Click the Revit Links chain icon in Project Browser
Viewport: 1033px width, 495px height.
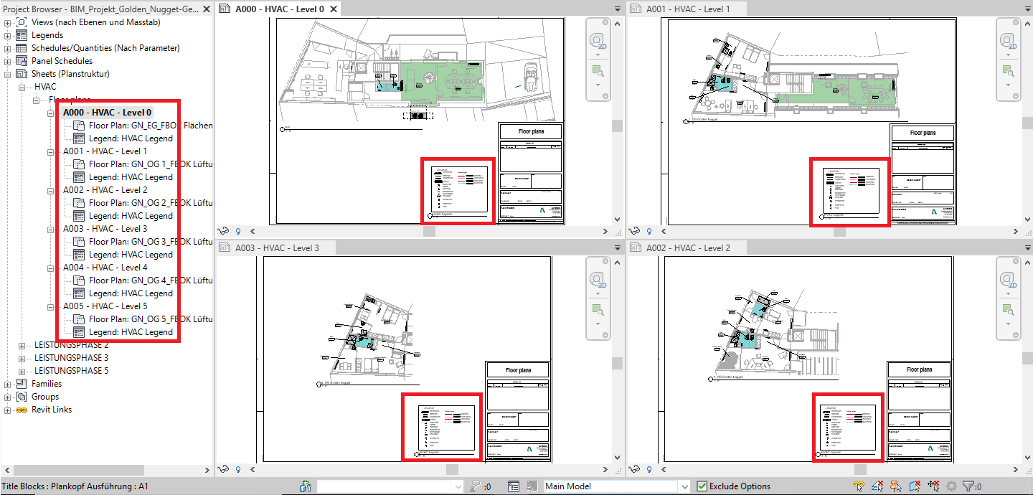coord(22,410)
